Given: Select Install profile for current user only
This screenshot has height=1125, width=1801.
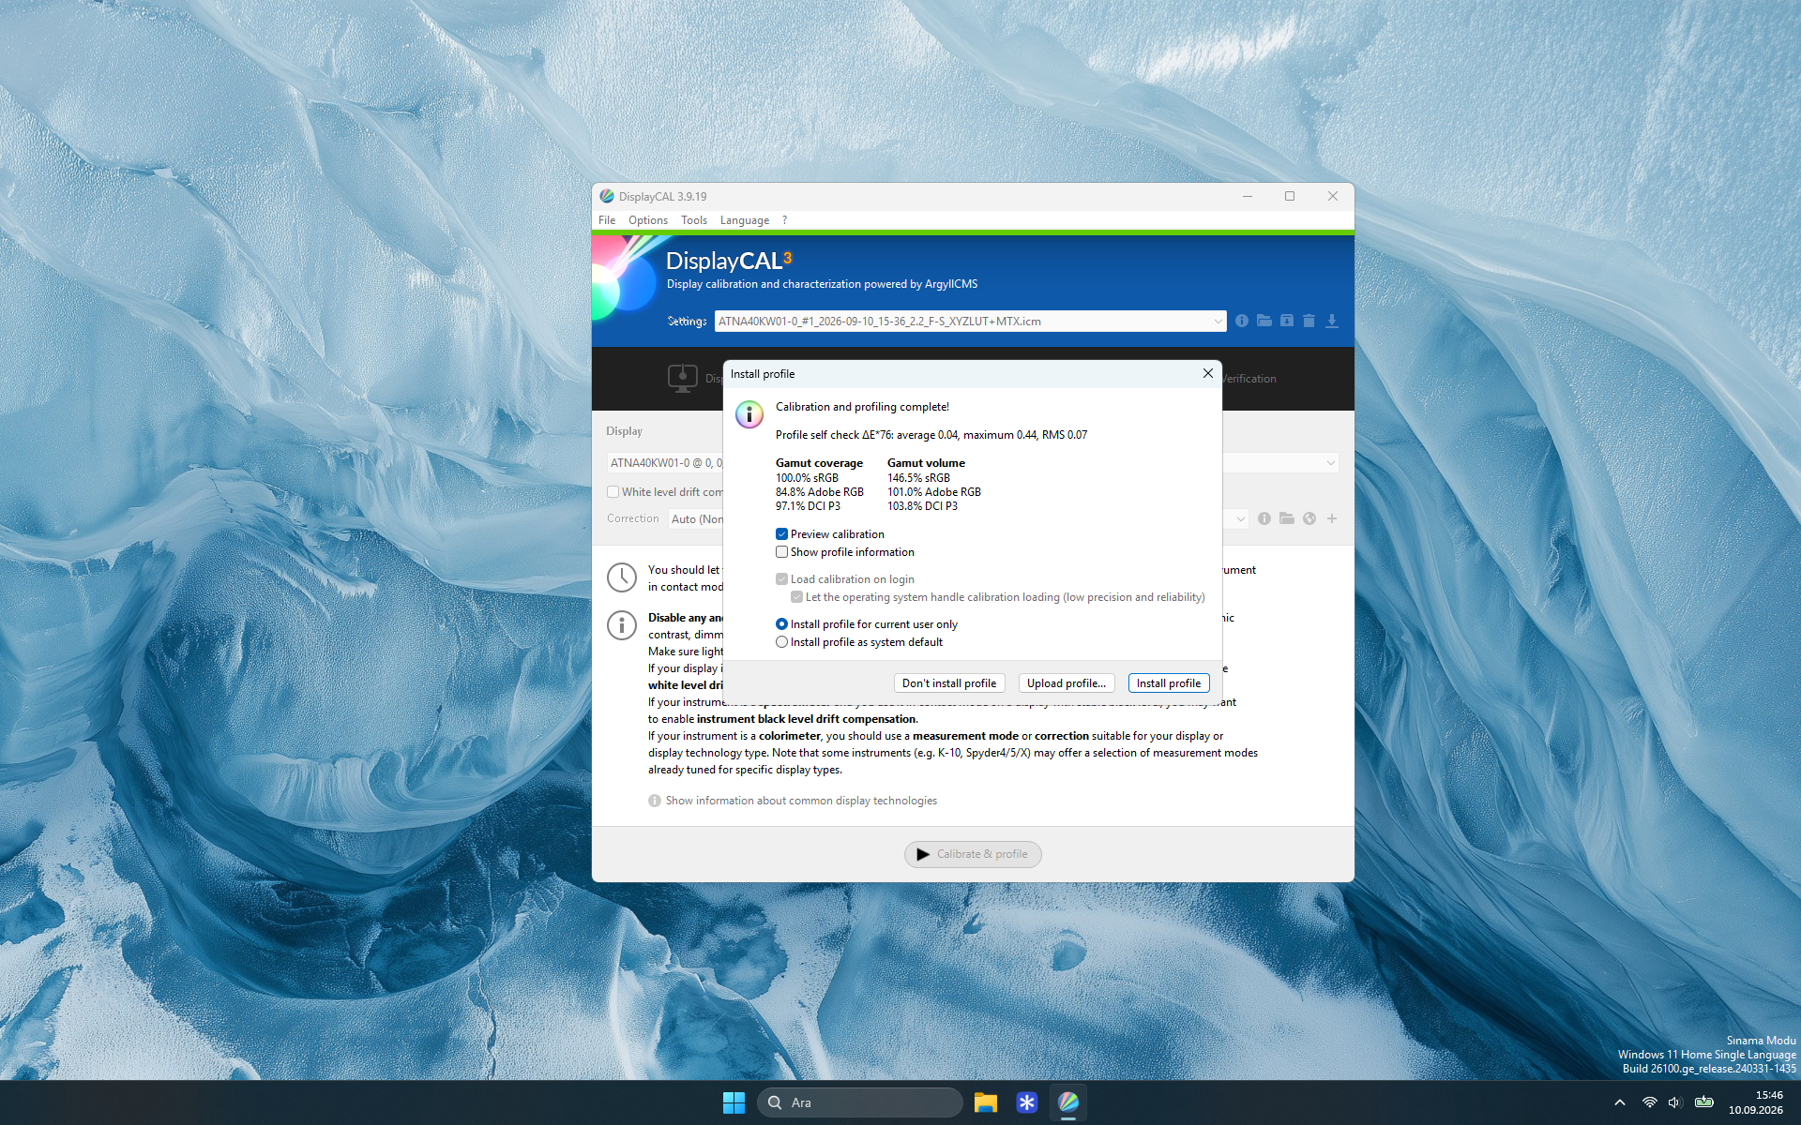Looking at the screenshot, I should tap(781, 624).
